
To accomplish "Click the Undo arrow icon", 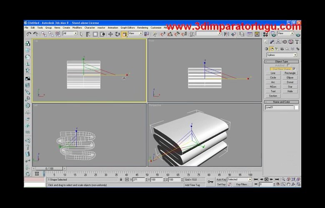I will click(x=29, y=34).
